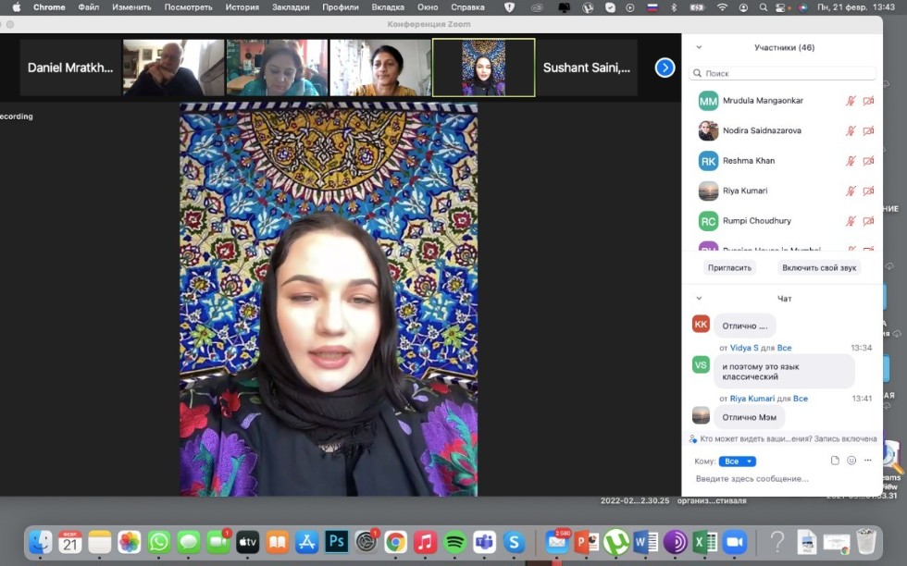Open the История menu in menu bar
Screen dimensions: 907x566
click(242, 7)
